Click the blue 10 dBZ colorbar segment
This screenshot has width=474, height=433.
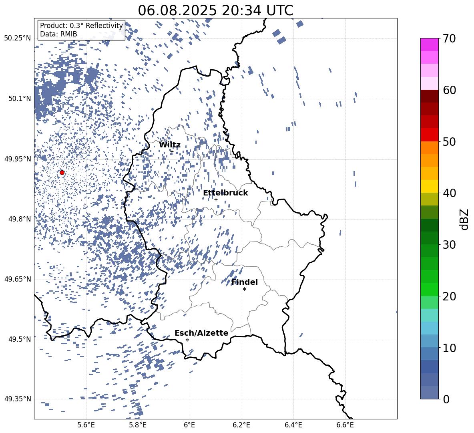tap(429, 341)
